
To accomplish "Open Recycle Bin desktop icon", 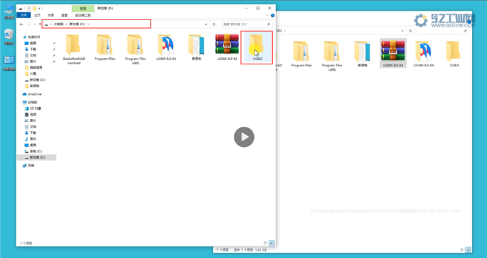I will point(9,37).
